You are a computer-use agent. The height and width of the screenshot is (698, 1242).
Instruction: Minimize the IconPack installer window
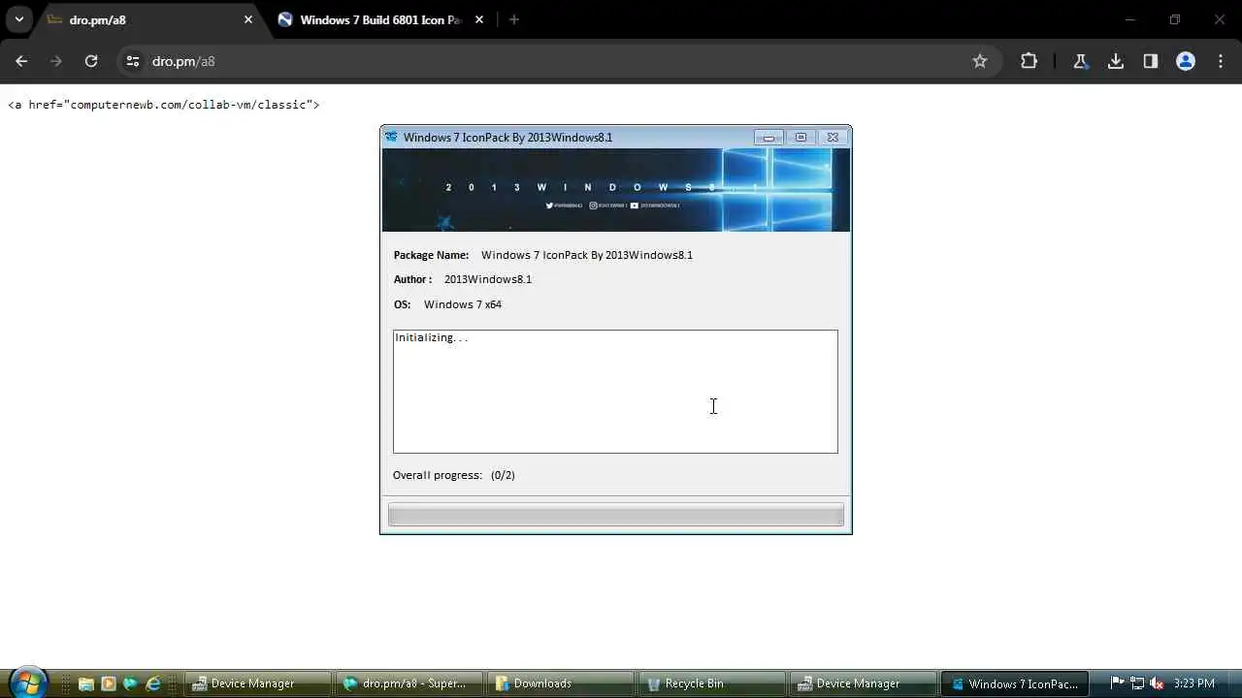768,138
